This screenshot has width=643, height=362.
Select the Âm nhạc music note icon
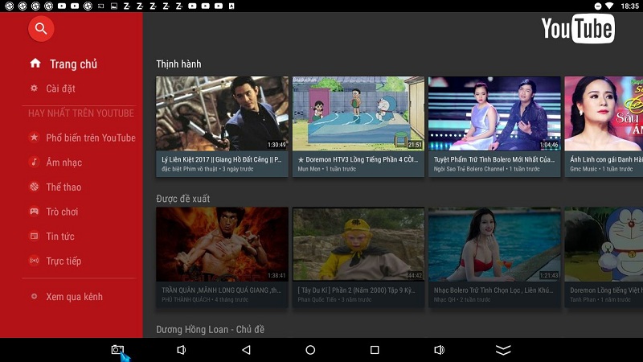click(x=34, y=162)
